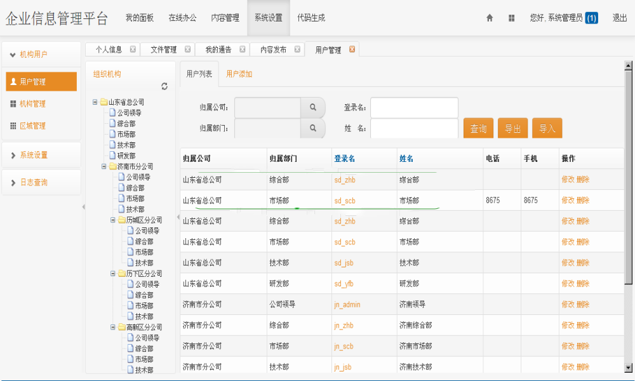
Task: Open the notification badge showing (1)
Action: pyautogui.click(x=592, y=18)
